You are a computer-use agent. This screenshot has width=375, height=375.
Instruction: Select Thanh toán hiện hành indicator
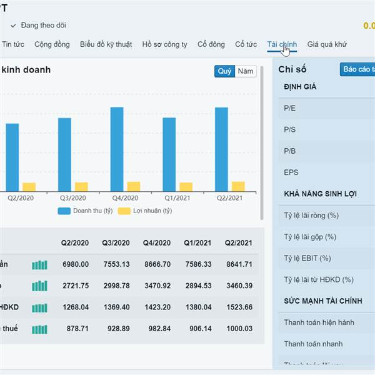[x=319, y=322]
